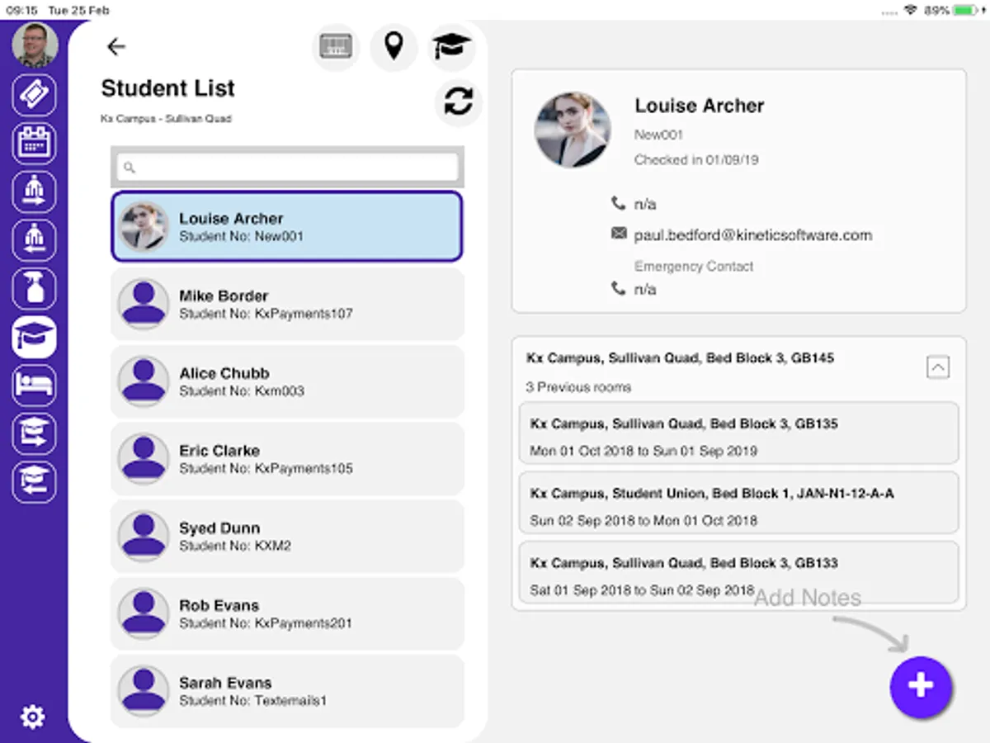Open the spray bottle cleaning icon
Viewport: 990px width, 743px height.
[x=35, y=289]
